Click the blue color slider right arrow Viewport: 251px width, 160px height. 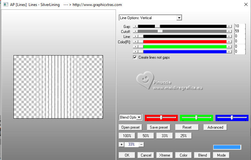pyautogui.click(x=229, y=52)
